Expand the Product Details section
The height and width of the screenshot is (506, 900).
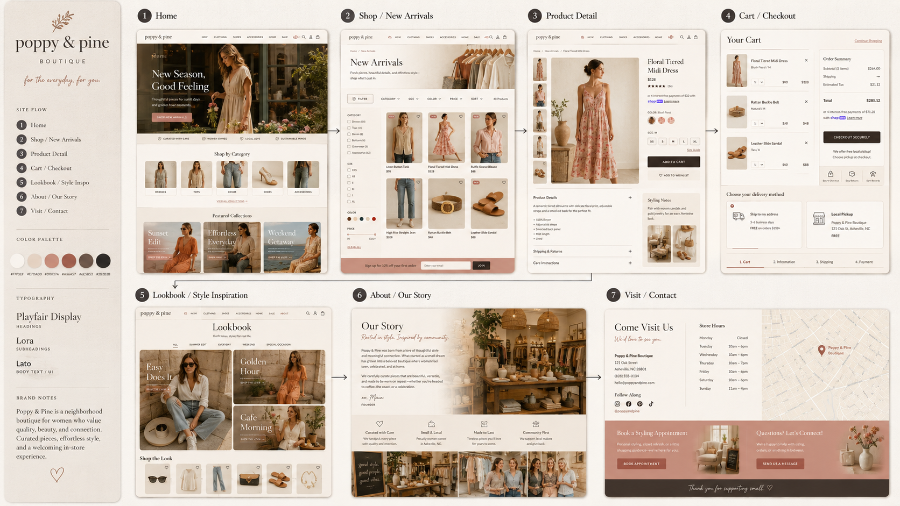tap(630, 197)
